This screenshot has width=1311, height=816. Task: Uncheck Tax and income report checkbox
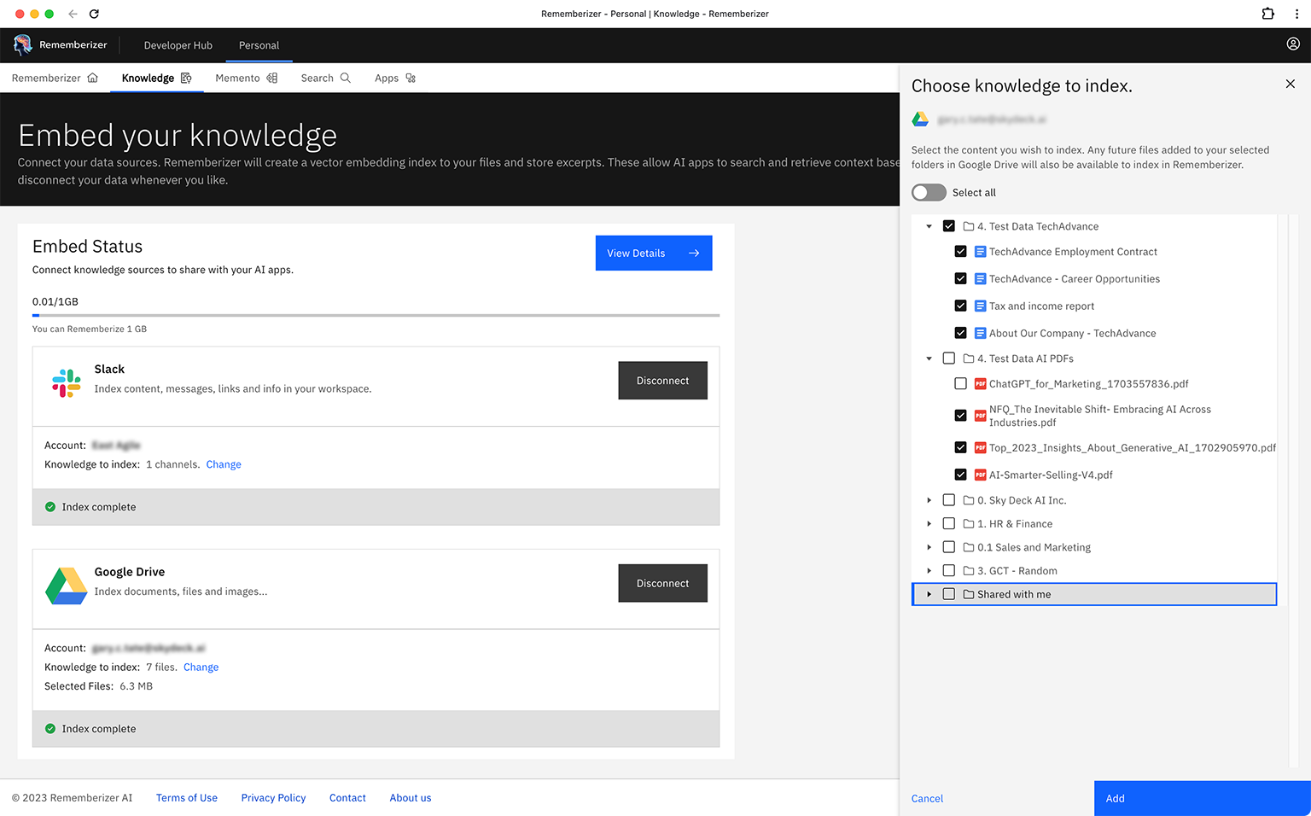coord(960,306)
